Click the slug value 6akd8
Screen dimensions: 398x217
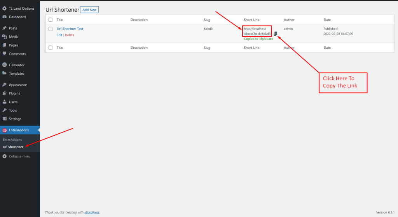208,29
